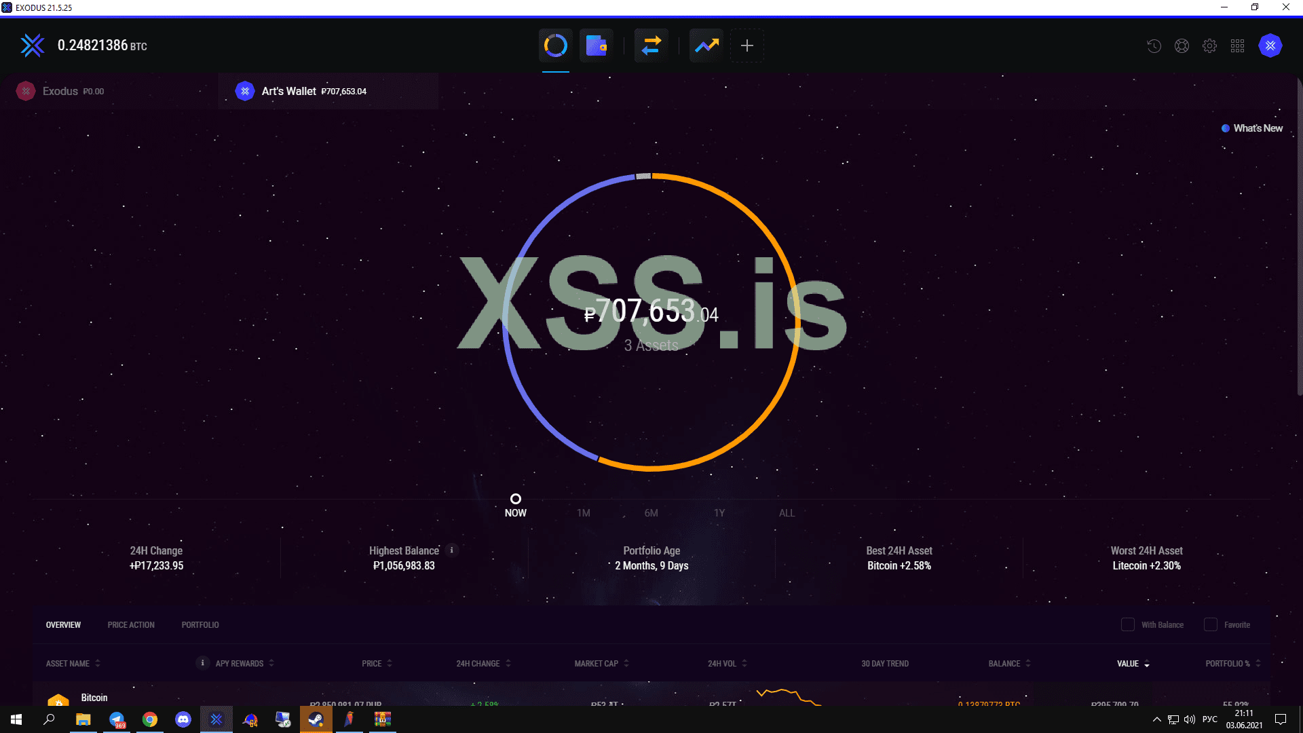Open the Wallet icon in top navigation
The width and height of the screenshot is (1303, 733).
(596, 45)
